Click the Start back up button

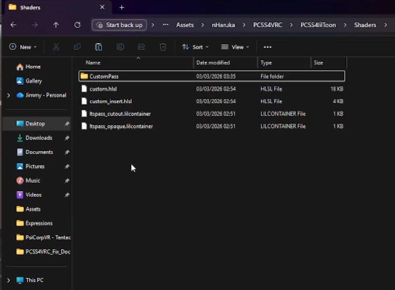pyautogui.click(x=119, y=25)
